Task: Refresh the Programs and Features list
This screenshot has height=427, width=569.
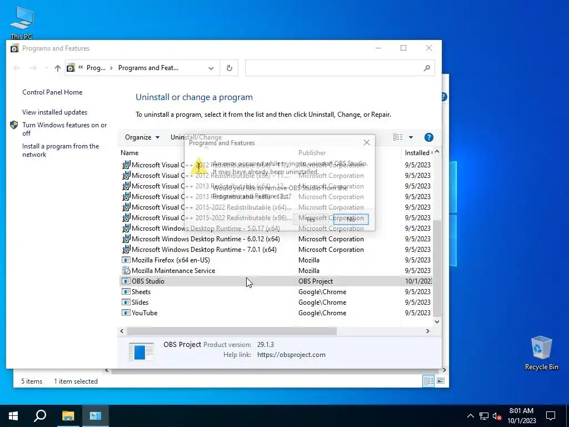Action: [x=229, y=68]
